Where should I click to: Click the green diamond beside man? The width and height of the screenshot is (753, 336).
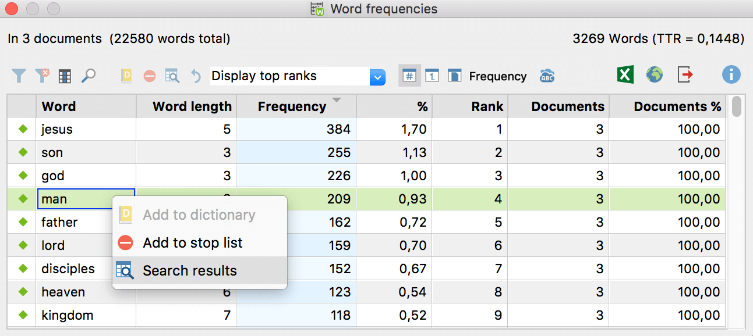(23, 199)
